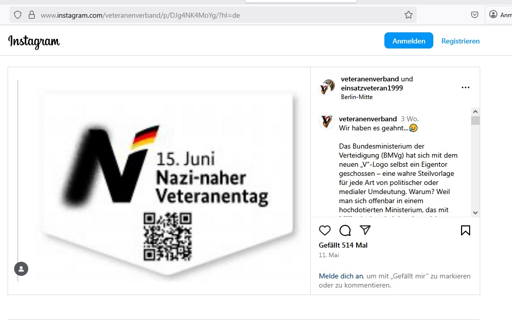View site security via the padlock icon
Screen dimensions: 512x334
click(x=32, y=15)
